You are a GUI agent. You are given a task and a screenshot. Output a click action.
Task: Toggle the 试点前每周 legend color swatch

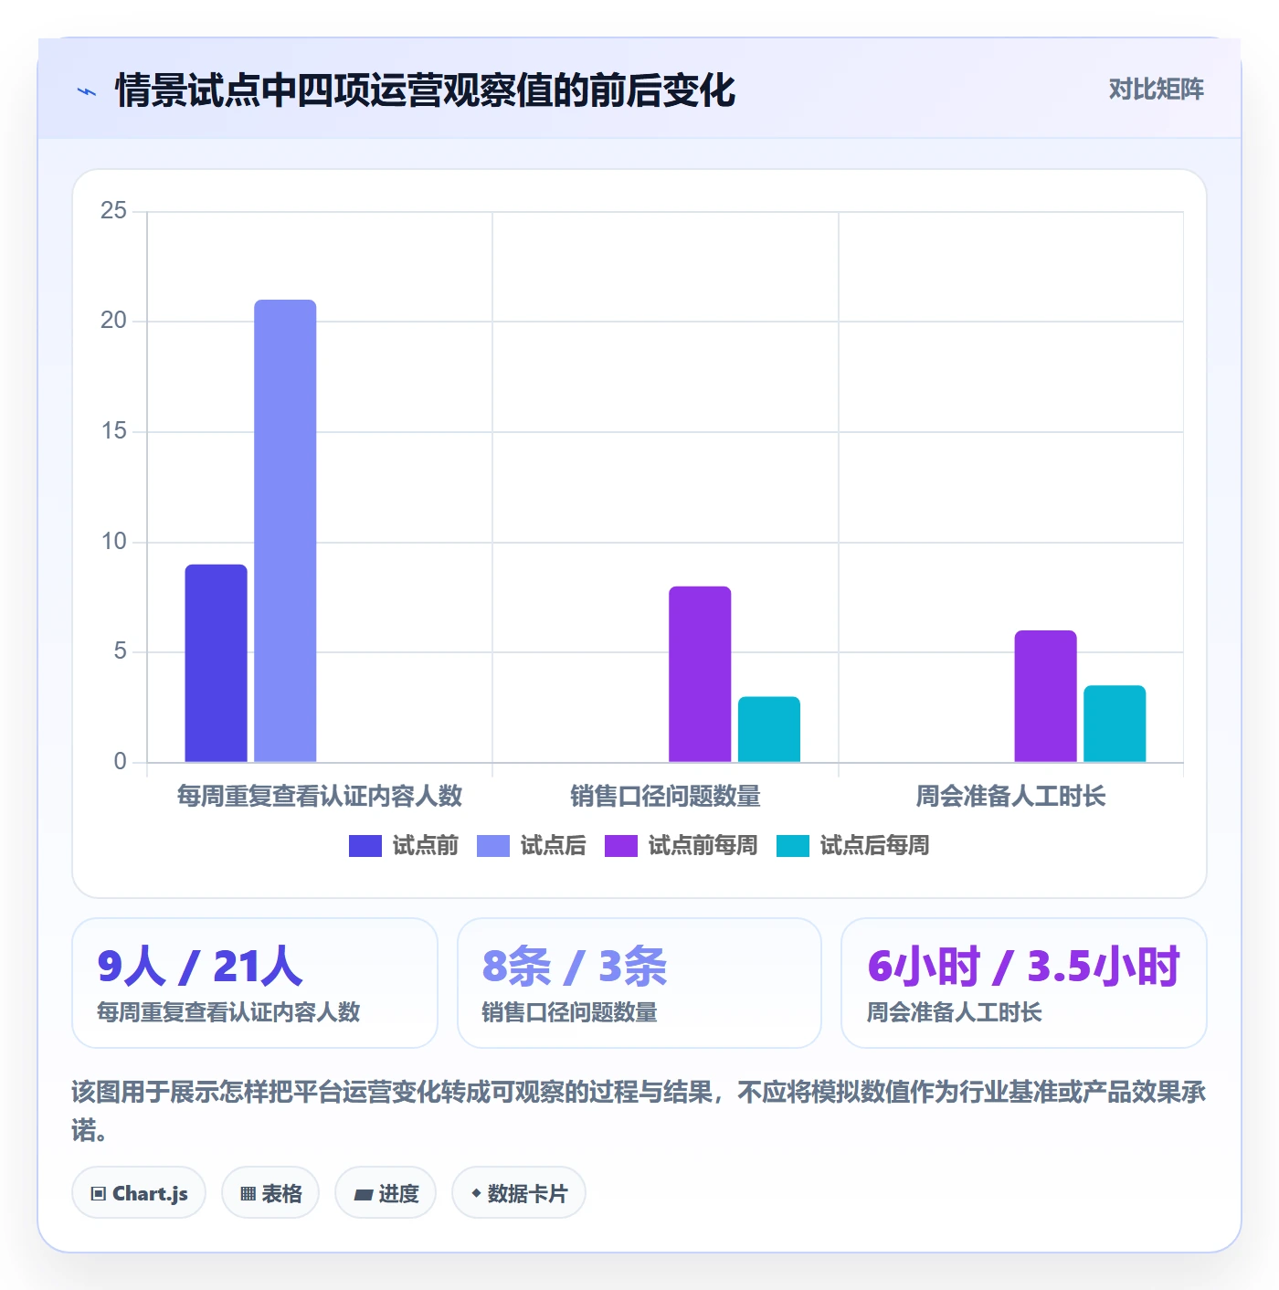[620, 846]
